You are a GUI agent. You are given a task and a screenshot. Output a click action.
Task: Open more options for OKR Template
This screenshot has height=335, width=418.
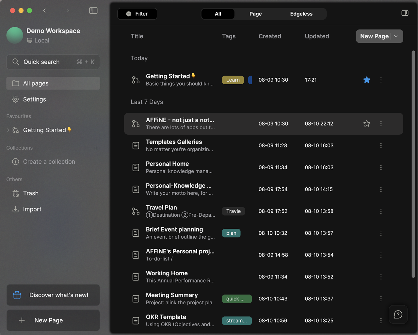381,321
